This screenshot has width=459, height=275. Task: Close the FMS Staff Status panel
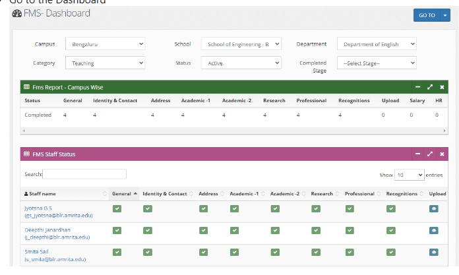(442, 154)
